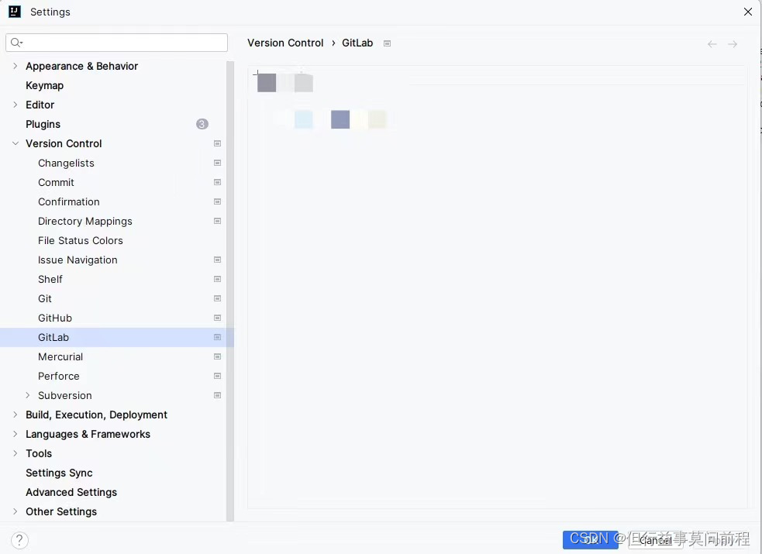Open Issue Navigation settings
762x554 pixels.
(x=78, y=260)
